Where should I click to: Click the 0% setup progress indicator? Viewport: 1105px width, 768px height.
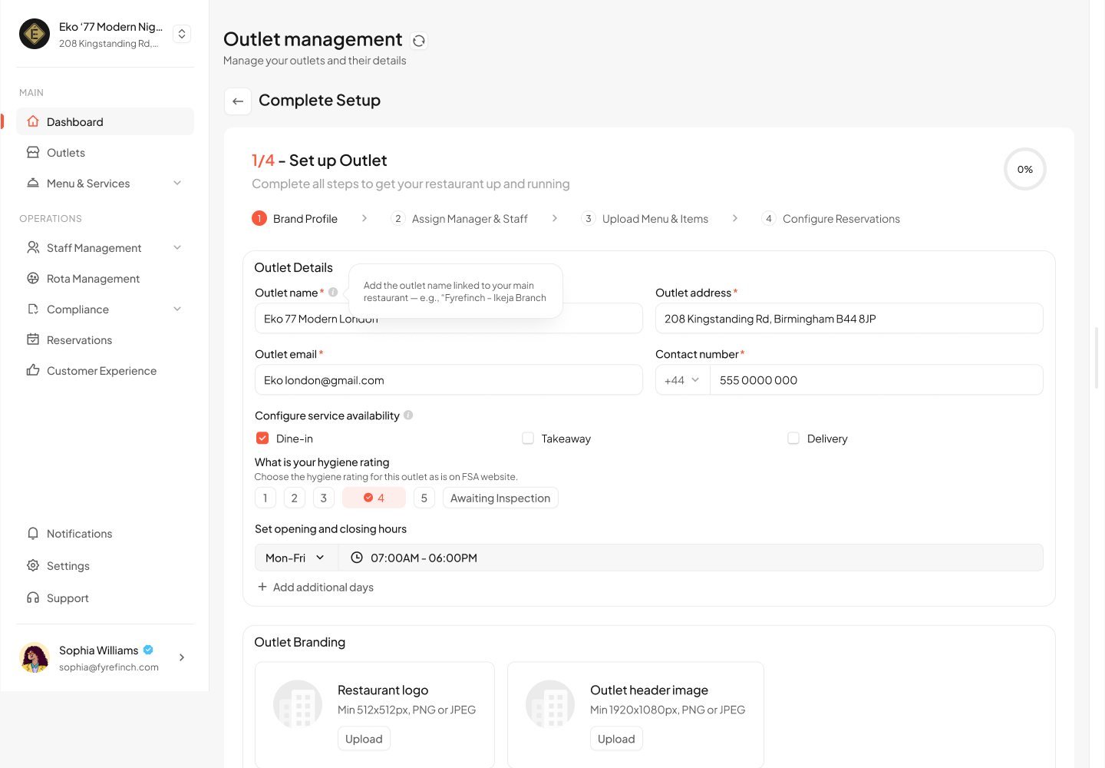click(1025, 169)
